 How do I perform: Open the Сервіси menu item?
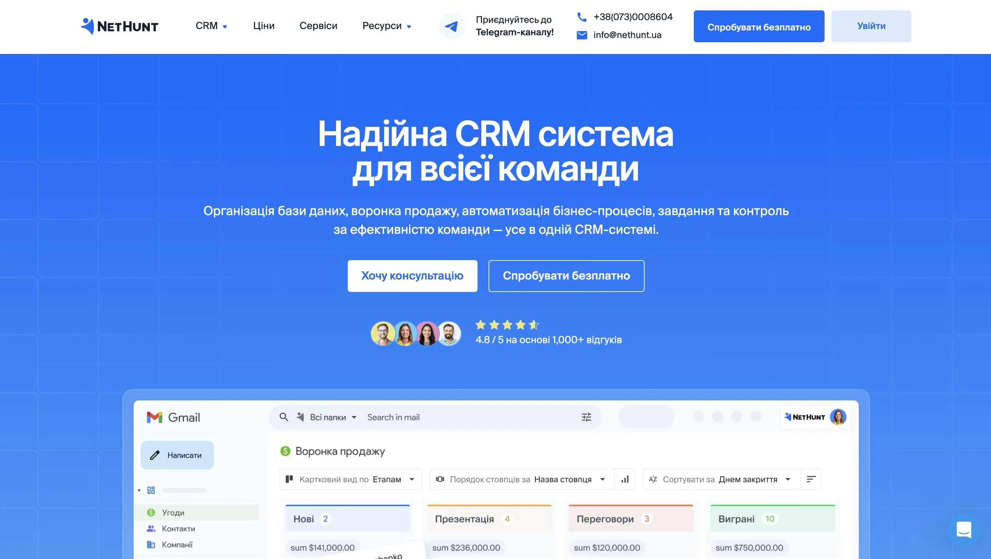pos(318,26)
